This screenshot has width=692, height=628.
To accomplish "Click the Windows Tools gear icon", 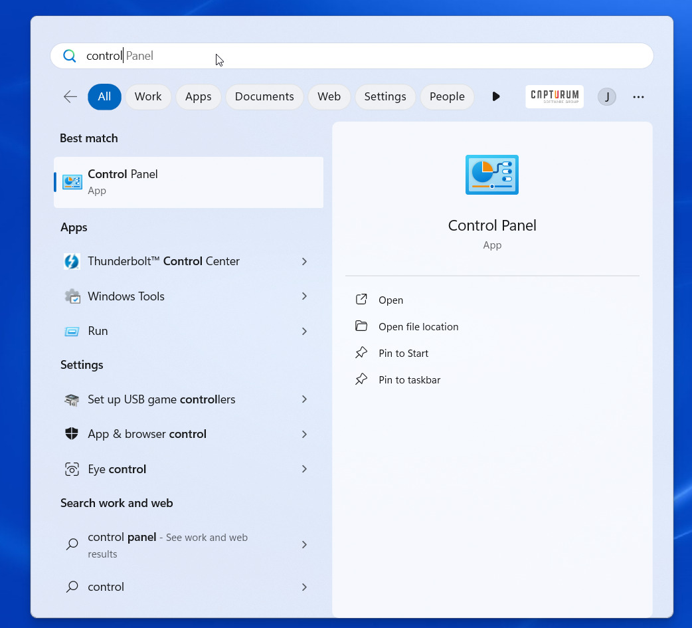I will click(72, 296).
